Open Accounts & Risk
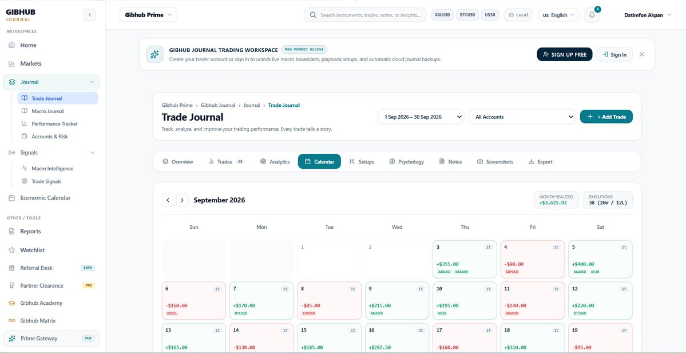The width and height of the screenshot is (686, 354). 58,136
